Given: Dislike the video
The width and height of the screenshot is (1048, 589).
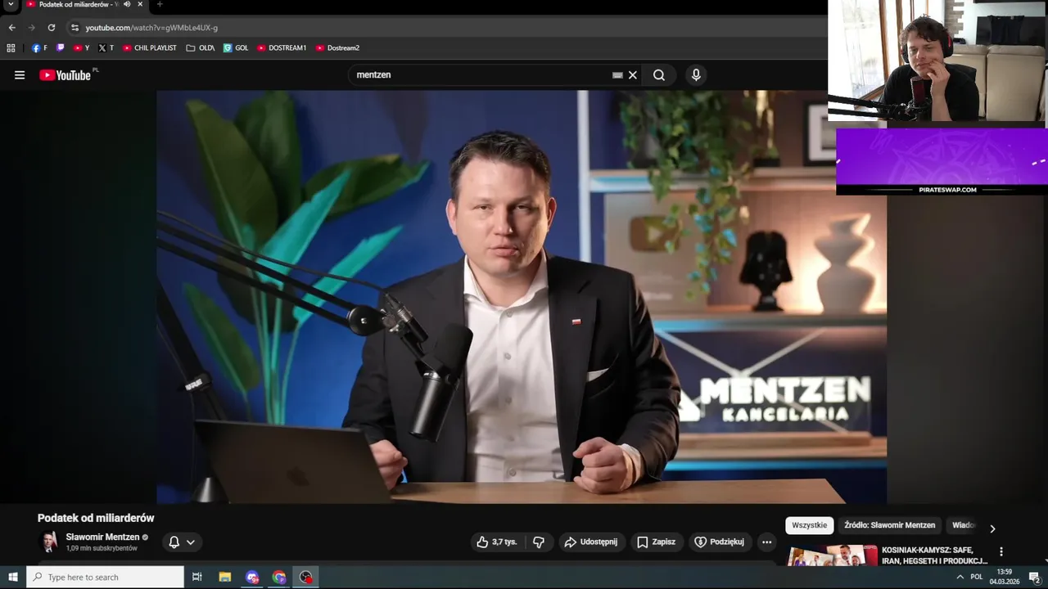Looking at the screenshot, I should 539,542.
